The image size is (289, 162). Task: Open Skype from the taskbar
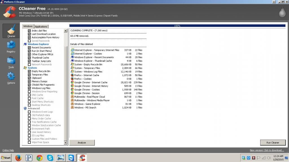tap(50, 158)
